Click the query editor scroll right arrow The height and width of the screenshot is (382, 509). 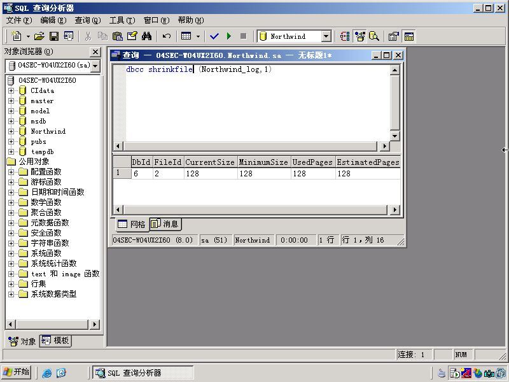coord(385,146)
